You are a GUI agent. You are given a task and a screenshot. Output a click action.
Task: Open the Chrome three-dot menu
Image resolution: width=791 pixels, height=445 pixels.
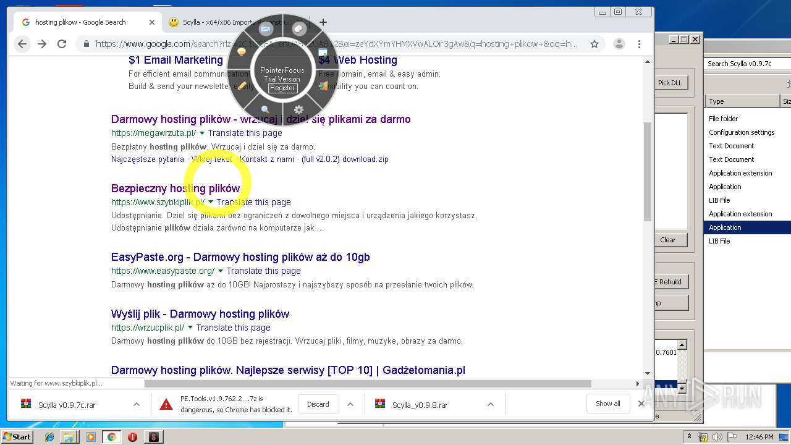[640, 44]
